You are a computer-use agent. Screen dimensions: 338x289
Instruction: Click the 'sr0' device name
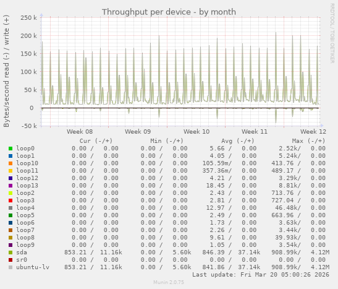[x=22, y=260]
